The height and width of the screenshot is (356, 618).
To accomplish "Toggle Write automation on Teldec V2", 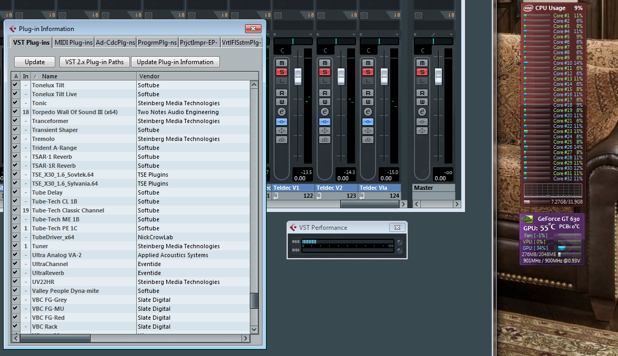I will pos(325,102).
